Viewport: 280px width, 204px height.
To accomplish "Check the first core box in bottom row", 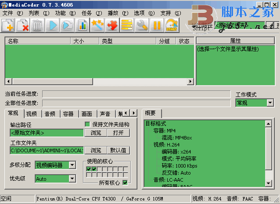I will pyautogui.click(x=89, y=175).
